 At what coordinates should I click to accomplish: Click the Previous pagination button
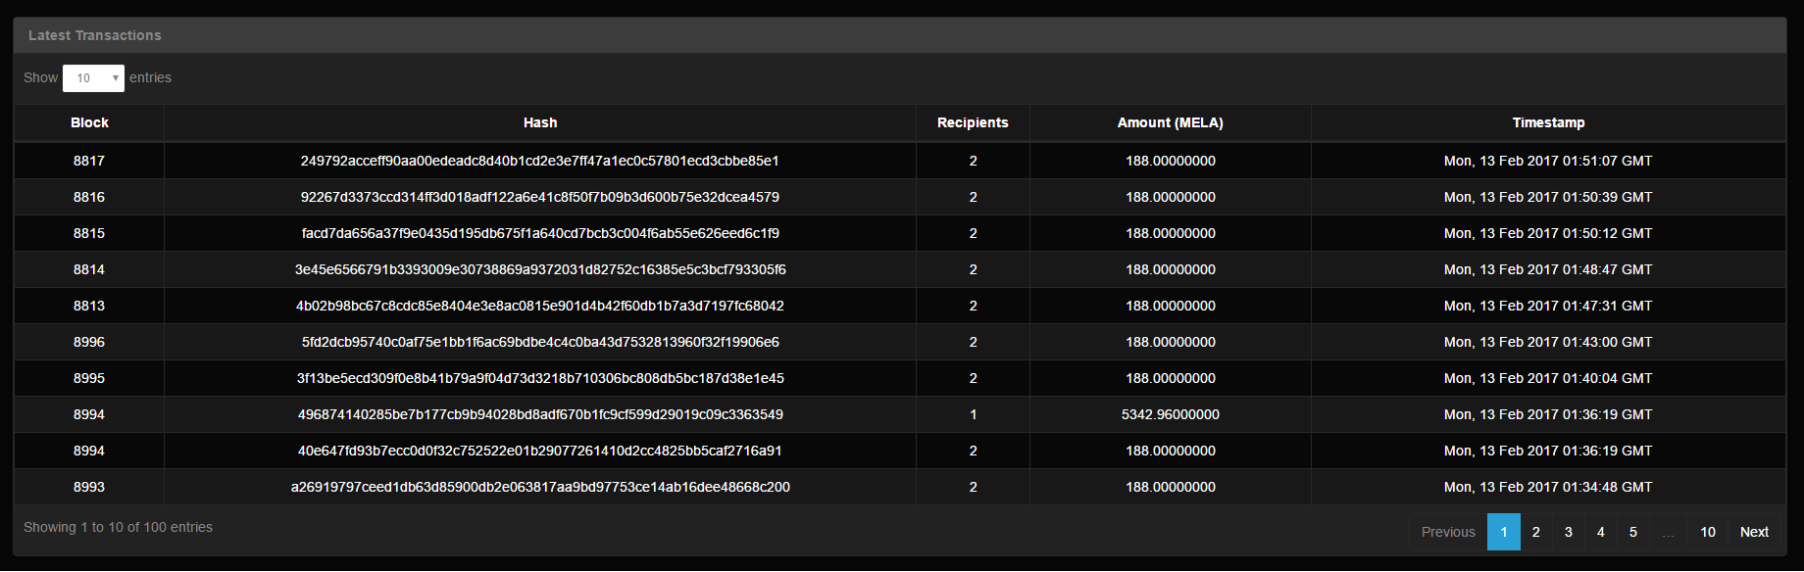(x=1448, y=532)
